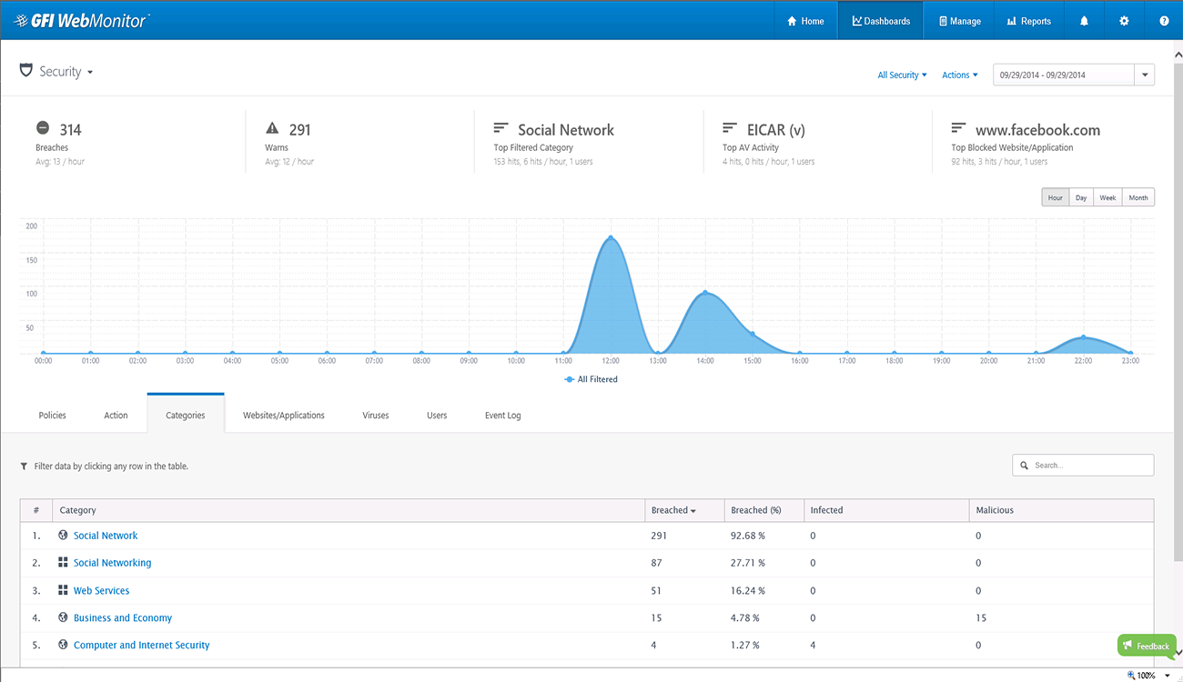Switch to the Users tab
The height and width of the screenshot is (682, 1183).
[x=437, y=415]
